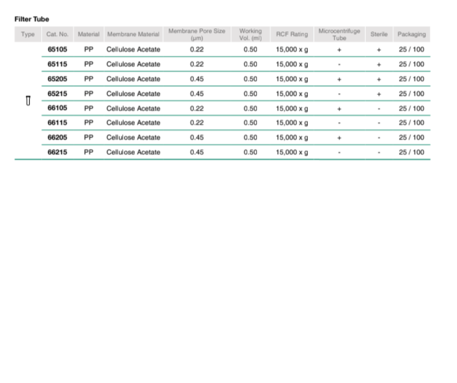The image size is (457, 383).
Task: Click the Working Vol. column header
Action: click(x=250, y=34)
